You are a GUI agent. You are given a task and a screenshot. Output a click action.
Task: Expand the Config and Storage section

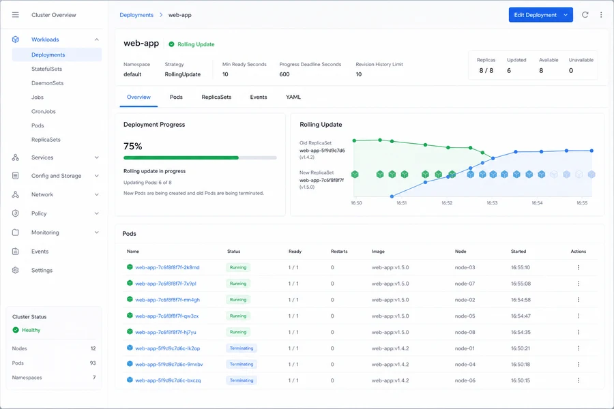[x=96, y=176]
